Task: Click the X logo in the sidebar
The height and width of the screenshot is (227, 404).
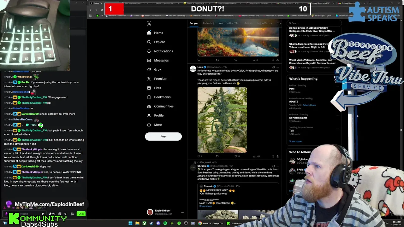Action: [149, 24]
